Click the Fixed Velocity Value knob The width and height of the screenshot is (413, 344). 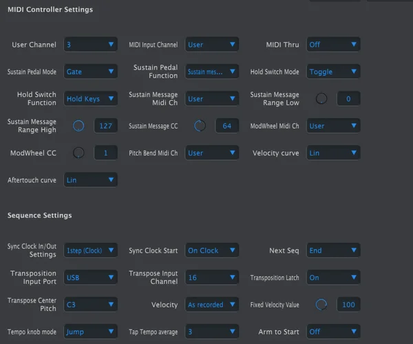point(321,304)
